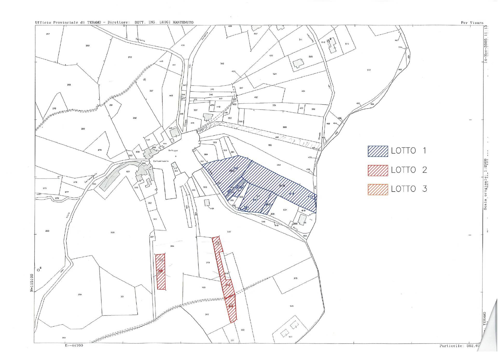Click the orange LOTTO 3 legend swatch

378,189
